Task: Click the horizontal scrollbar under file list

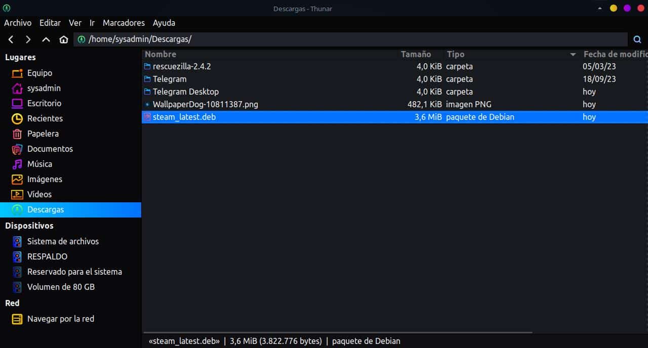Action: click(337, 332)
